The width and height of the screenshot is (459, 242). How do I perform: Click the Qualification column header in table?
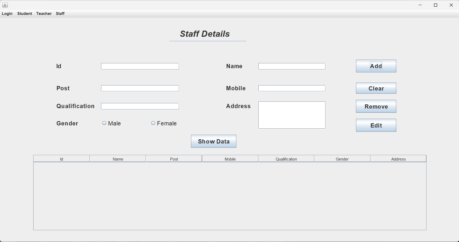pos(286,159)
